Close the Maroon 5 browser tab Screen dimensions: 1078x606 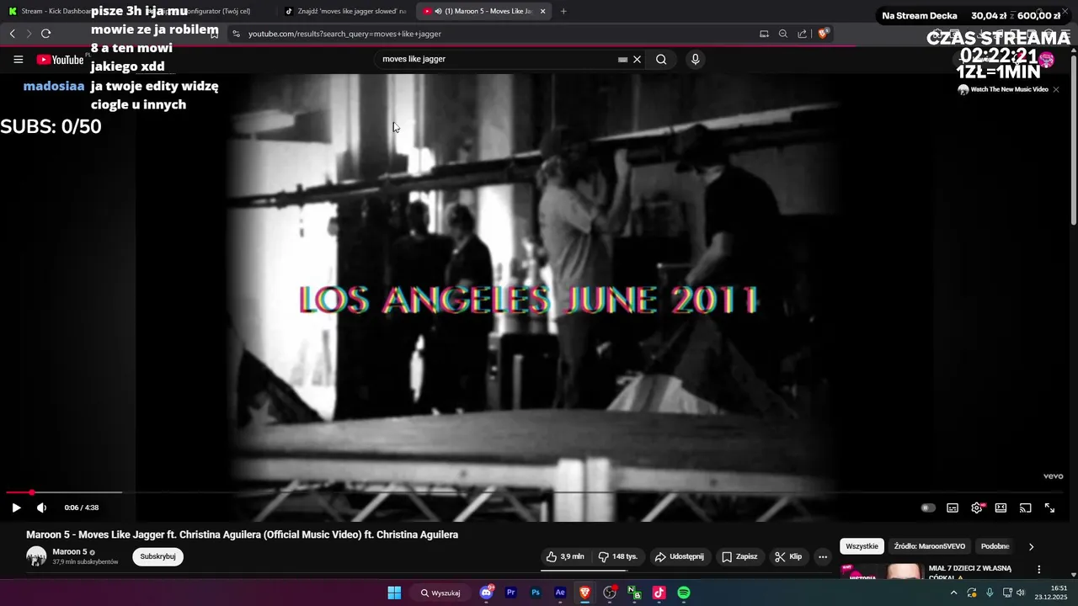[x=542, y=11]
